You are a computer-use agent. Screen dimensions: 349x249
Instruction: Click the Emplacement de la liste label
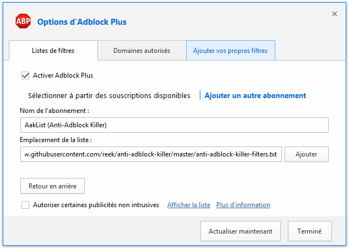56,140
